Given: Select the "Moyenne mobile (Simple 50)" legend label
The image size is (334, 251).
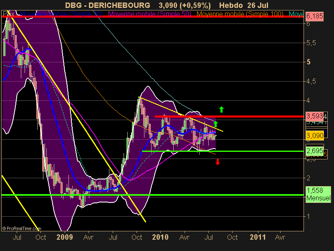Looking at the screenshot, I should pyautogui.click(x=150, y=14).
